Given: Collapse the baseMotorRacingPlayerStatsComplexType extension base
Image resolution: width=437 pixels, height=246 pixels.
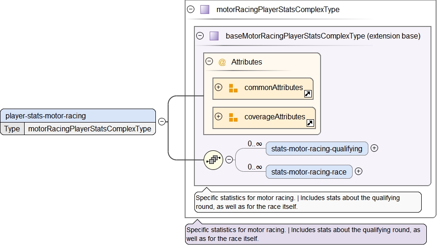Looking at the screenshot, I should point(200,36).
